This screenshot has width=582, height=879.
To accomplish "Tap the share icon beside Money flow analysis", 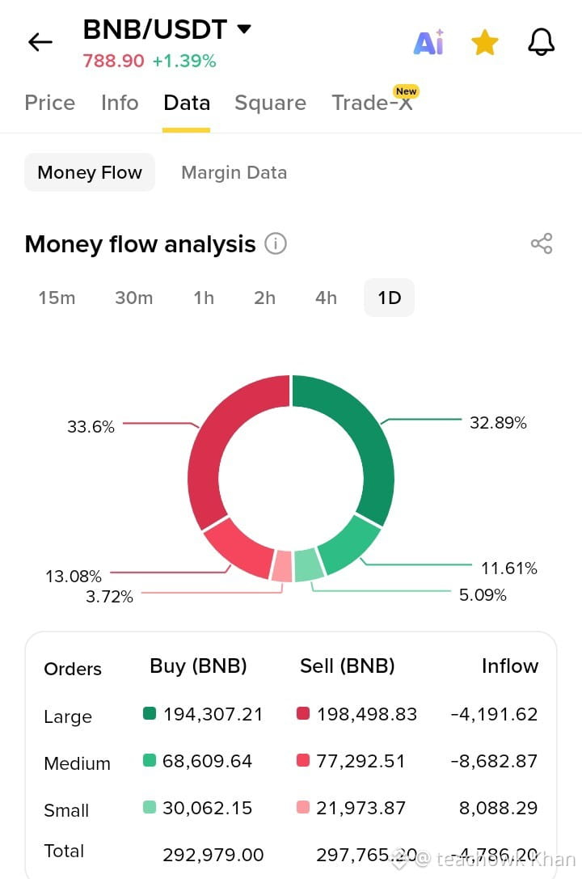I will tap(542, 244).
